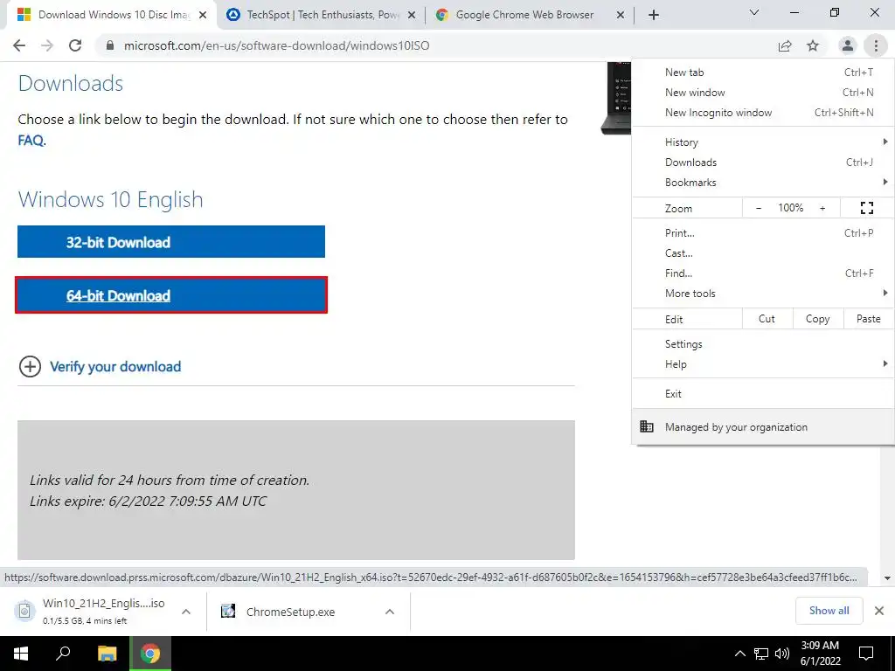The width and height of the screenshot is (895, 671).
Task: Choose New window from the menu
Action: coord(762,93)
